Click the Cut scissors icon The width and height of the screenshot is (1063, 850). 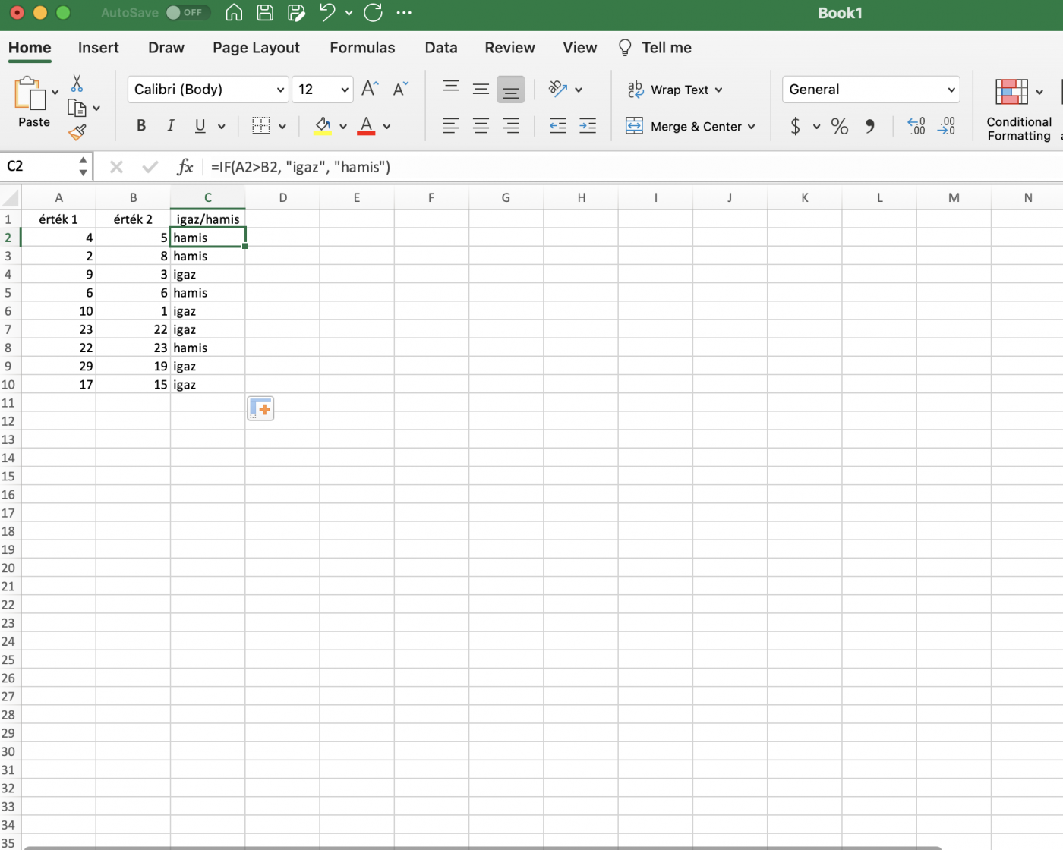pos(77,83)
